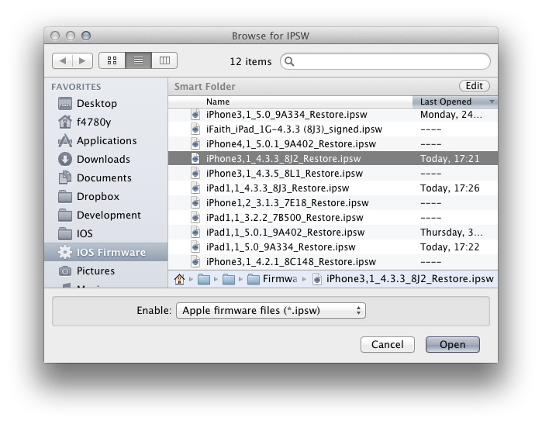The width and height of the screenshot is (542, 424).
Task: Click Today, 17:26 last opened cell
Action: tap(450, 188)
